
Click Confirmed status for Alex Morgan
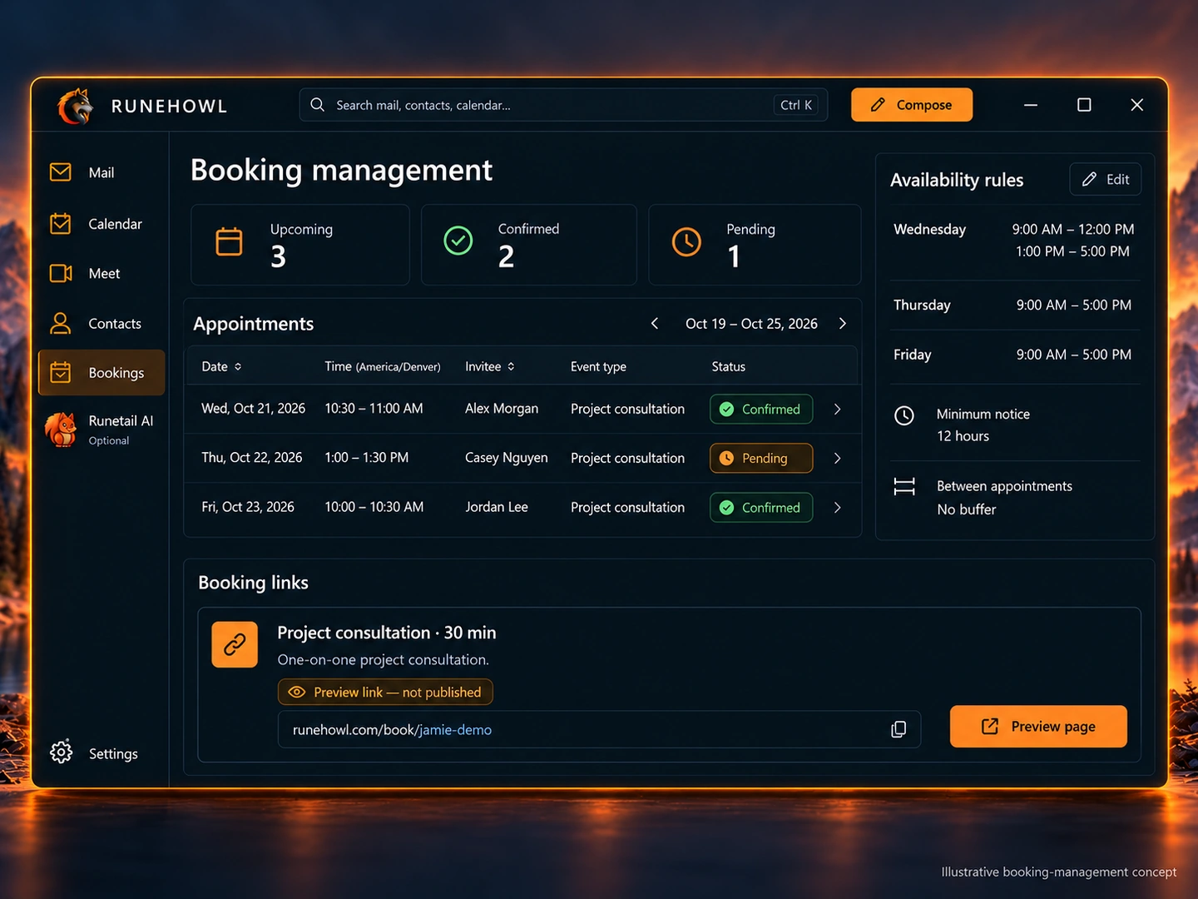click(x=761, y=409)
